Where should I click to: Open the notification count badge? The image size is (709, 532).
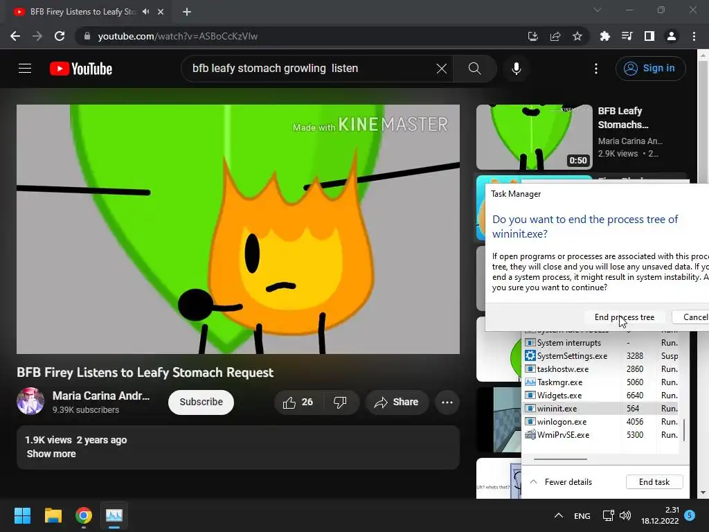pyautogui.click(x=690, y=515)
